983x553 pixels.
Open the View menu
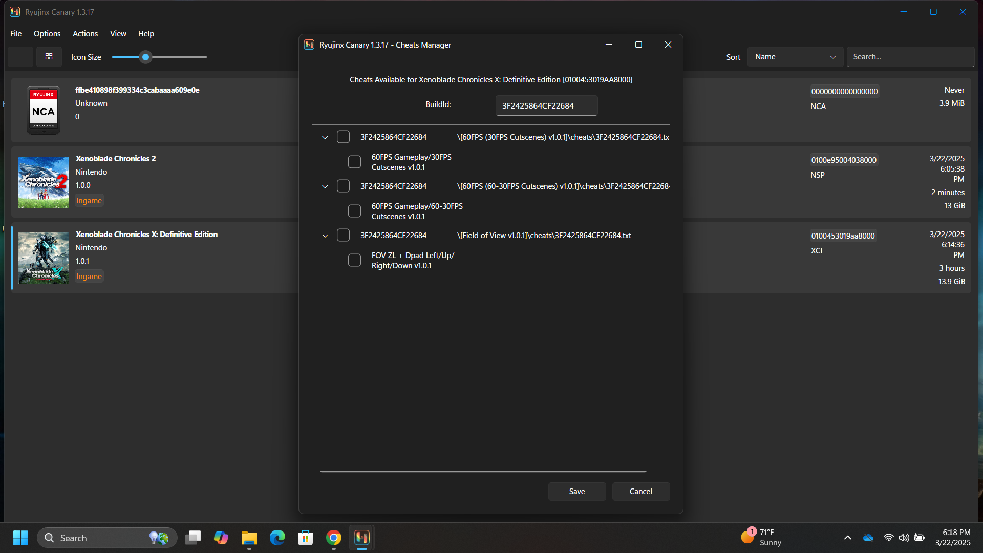[x=118, y=34]
